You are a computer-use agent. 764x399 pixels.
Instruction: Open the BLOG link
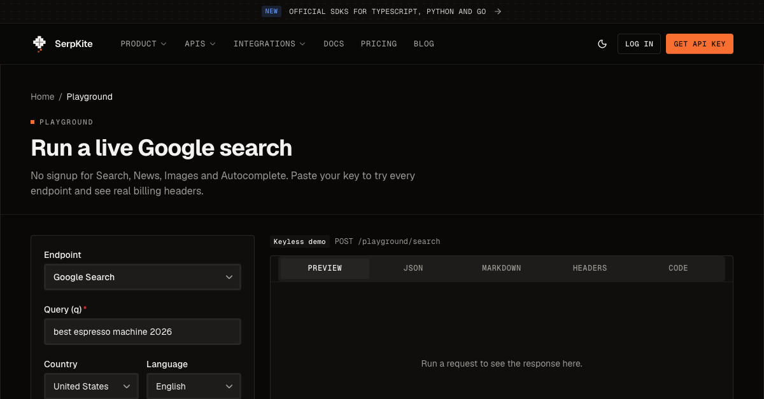pos(424,44)
